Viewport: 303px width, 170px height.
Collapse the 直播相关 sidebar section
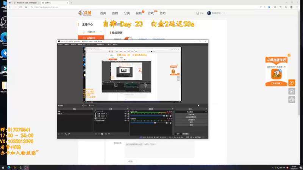coord(101,38)
